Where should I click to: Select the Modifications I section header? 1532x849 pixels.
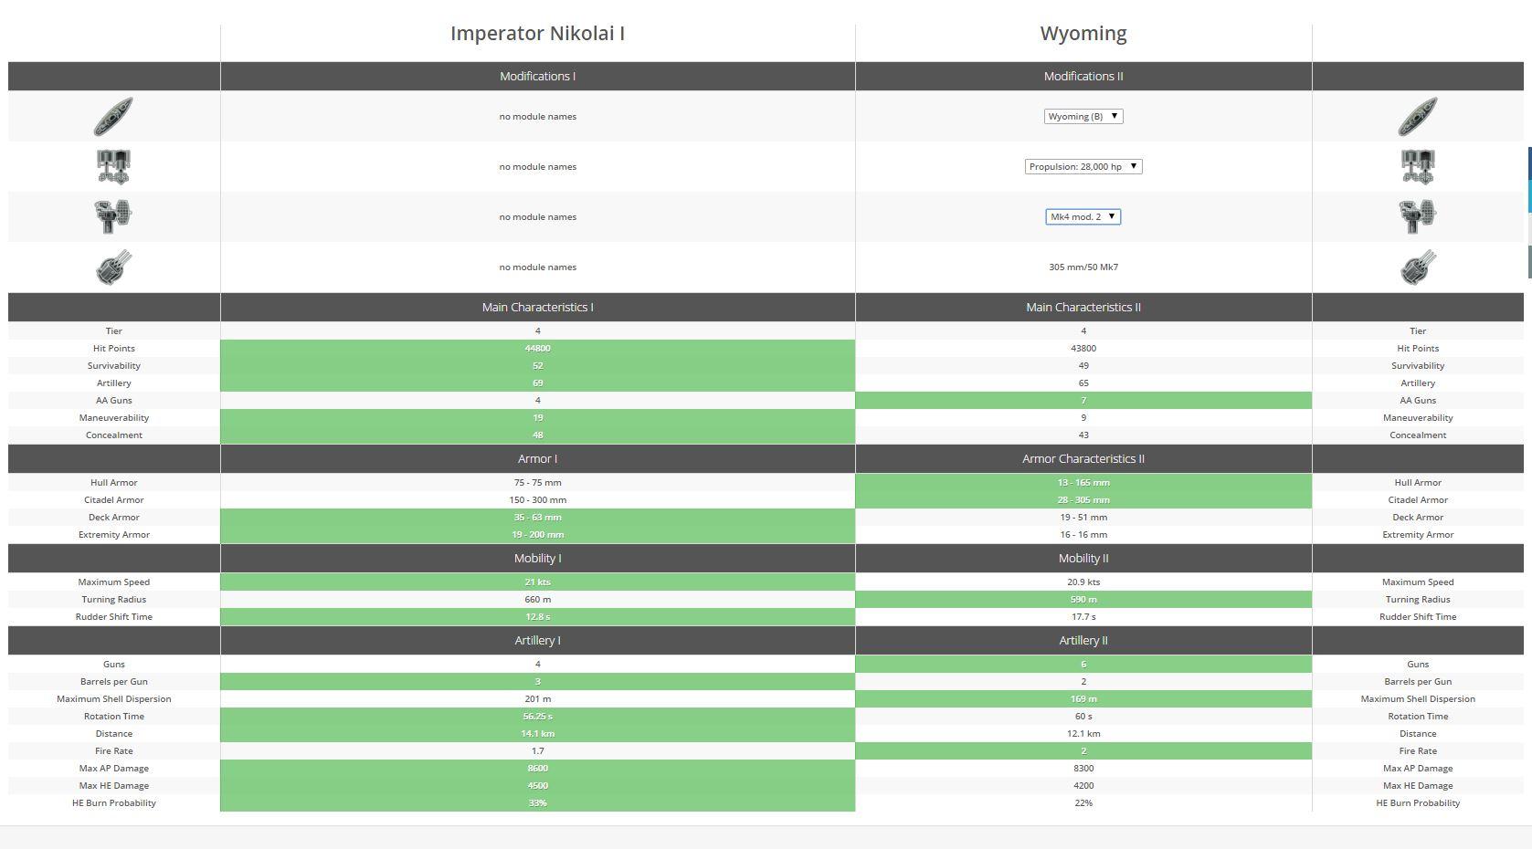click(x=537, y=76)
